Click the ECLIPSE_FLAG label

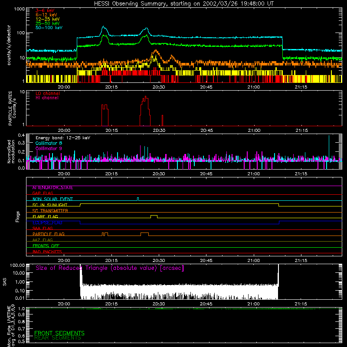coord(47,223)
